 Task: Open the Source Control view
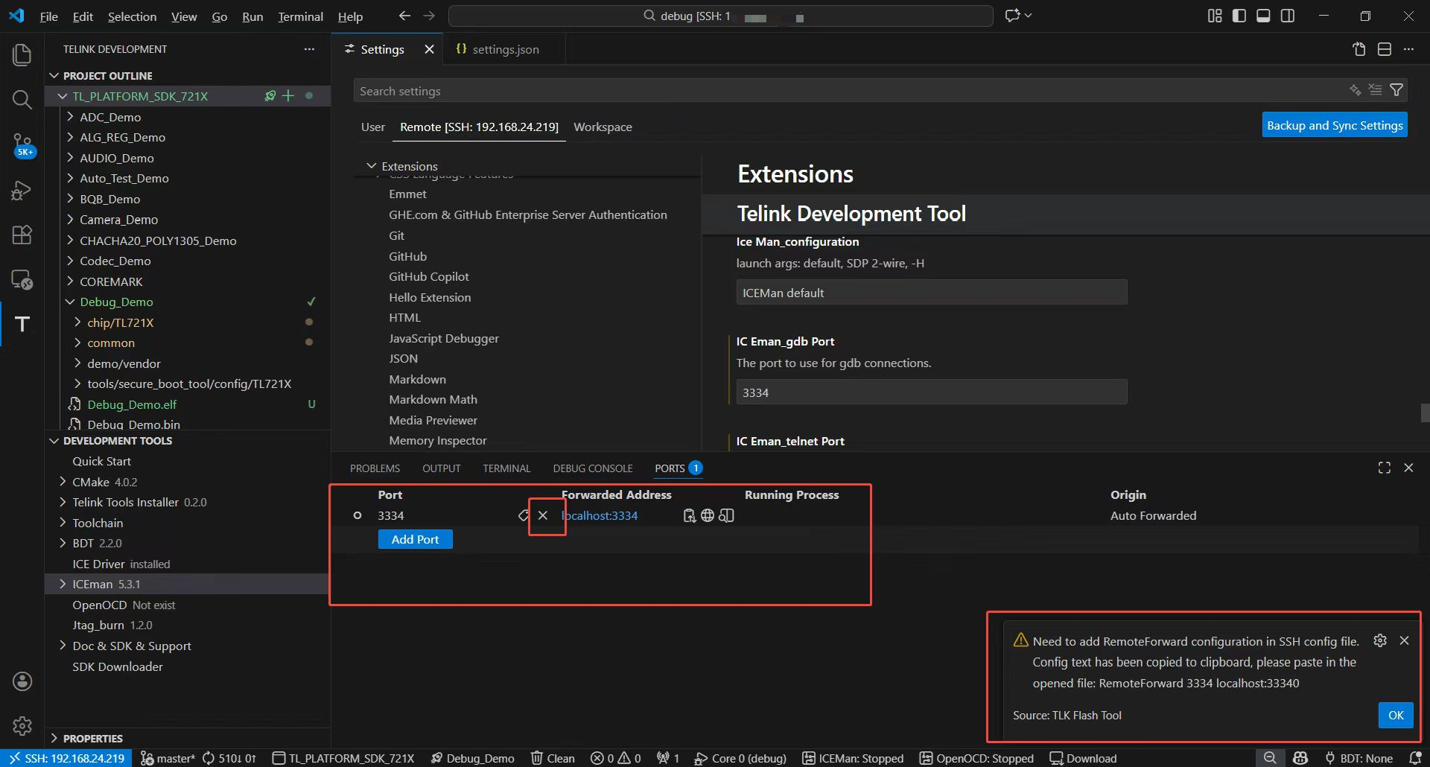(x=22, y=144)
